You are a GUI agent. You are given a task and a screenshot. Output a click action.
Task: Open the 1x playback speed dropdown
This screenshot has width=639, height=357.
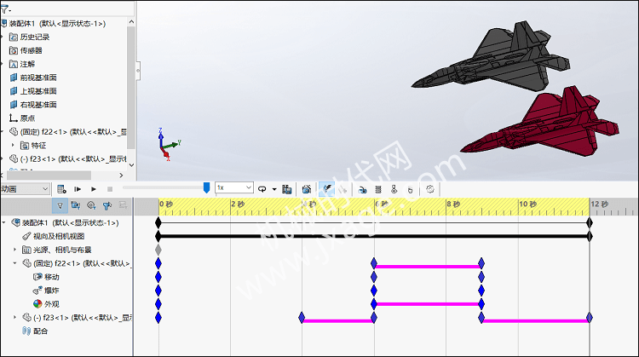[234, 187]
